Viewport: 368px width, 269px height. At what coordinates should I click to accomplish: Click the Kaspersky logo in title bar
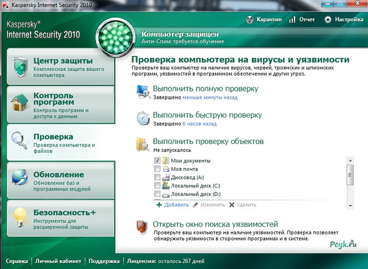point(5,5)
